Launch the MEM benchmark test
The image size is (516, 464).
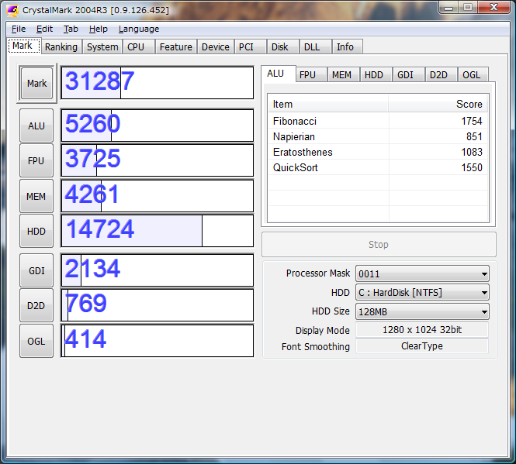[36, 197]
